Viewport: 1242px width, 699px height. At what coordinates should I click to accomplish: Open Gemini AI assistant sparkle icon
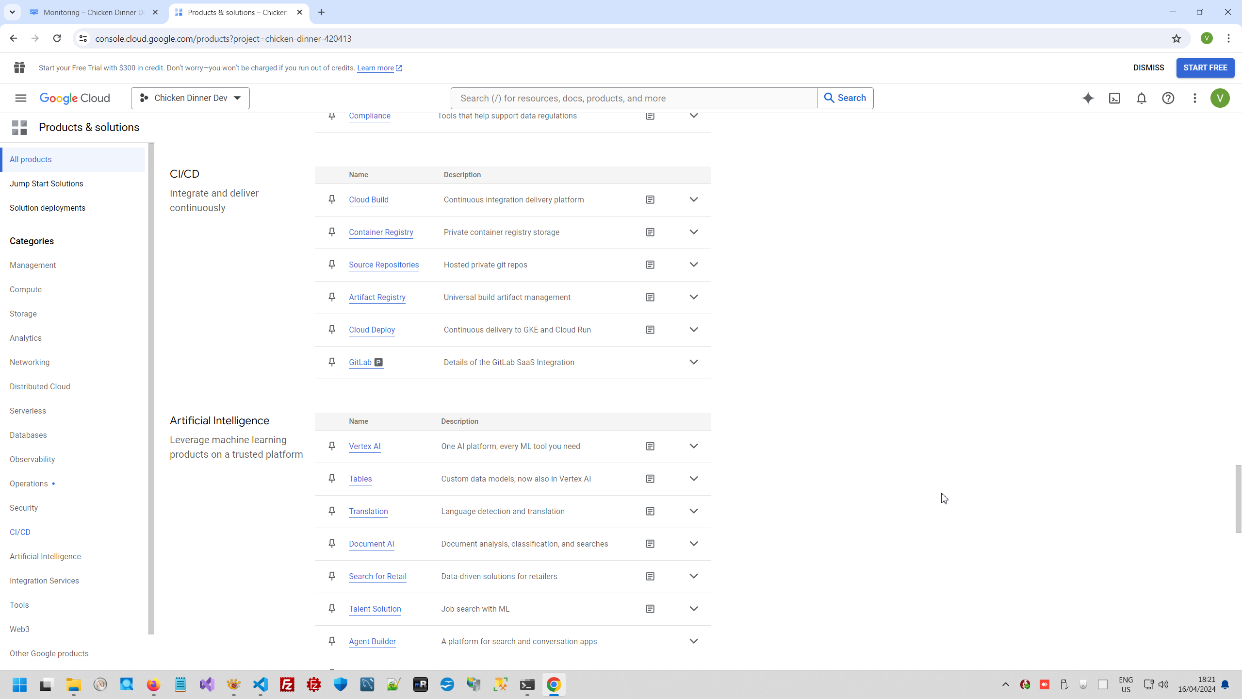(1088, 98)
